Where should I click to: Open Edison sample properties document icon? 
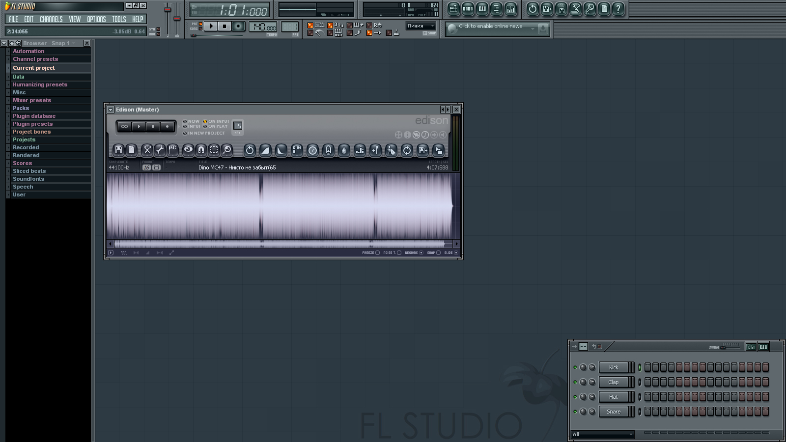click(131, 150)
